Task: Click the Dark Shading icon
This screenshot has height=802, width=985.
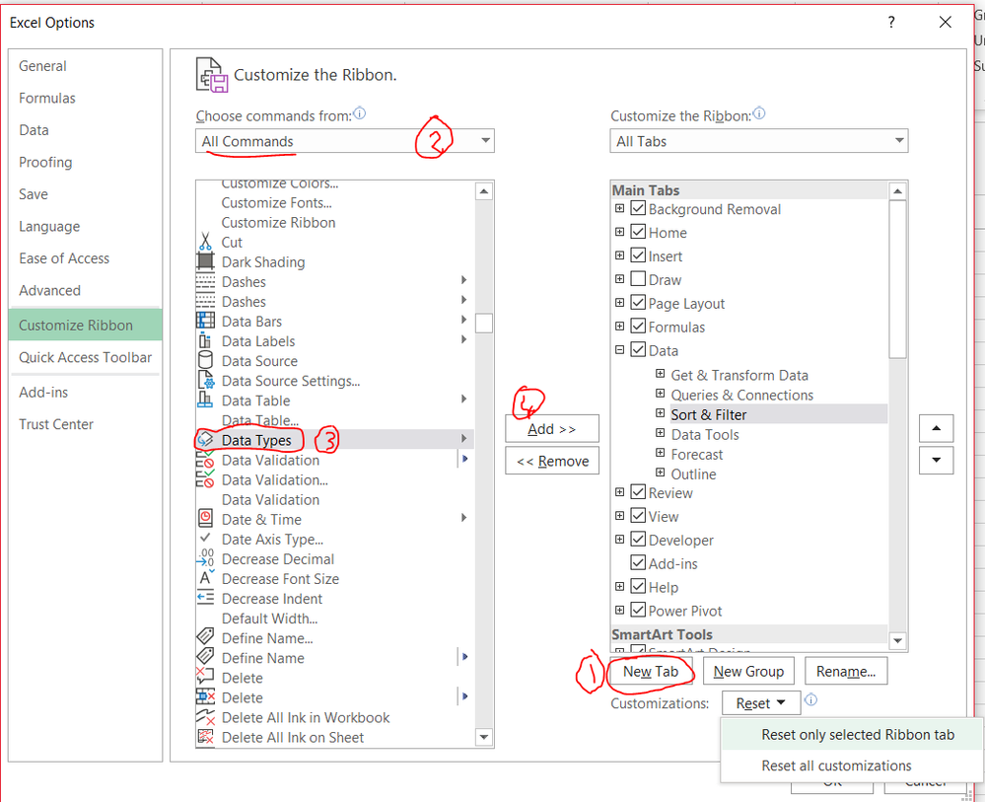Action: pos(205,261)
